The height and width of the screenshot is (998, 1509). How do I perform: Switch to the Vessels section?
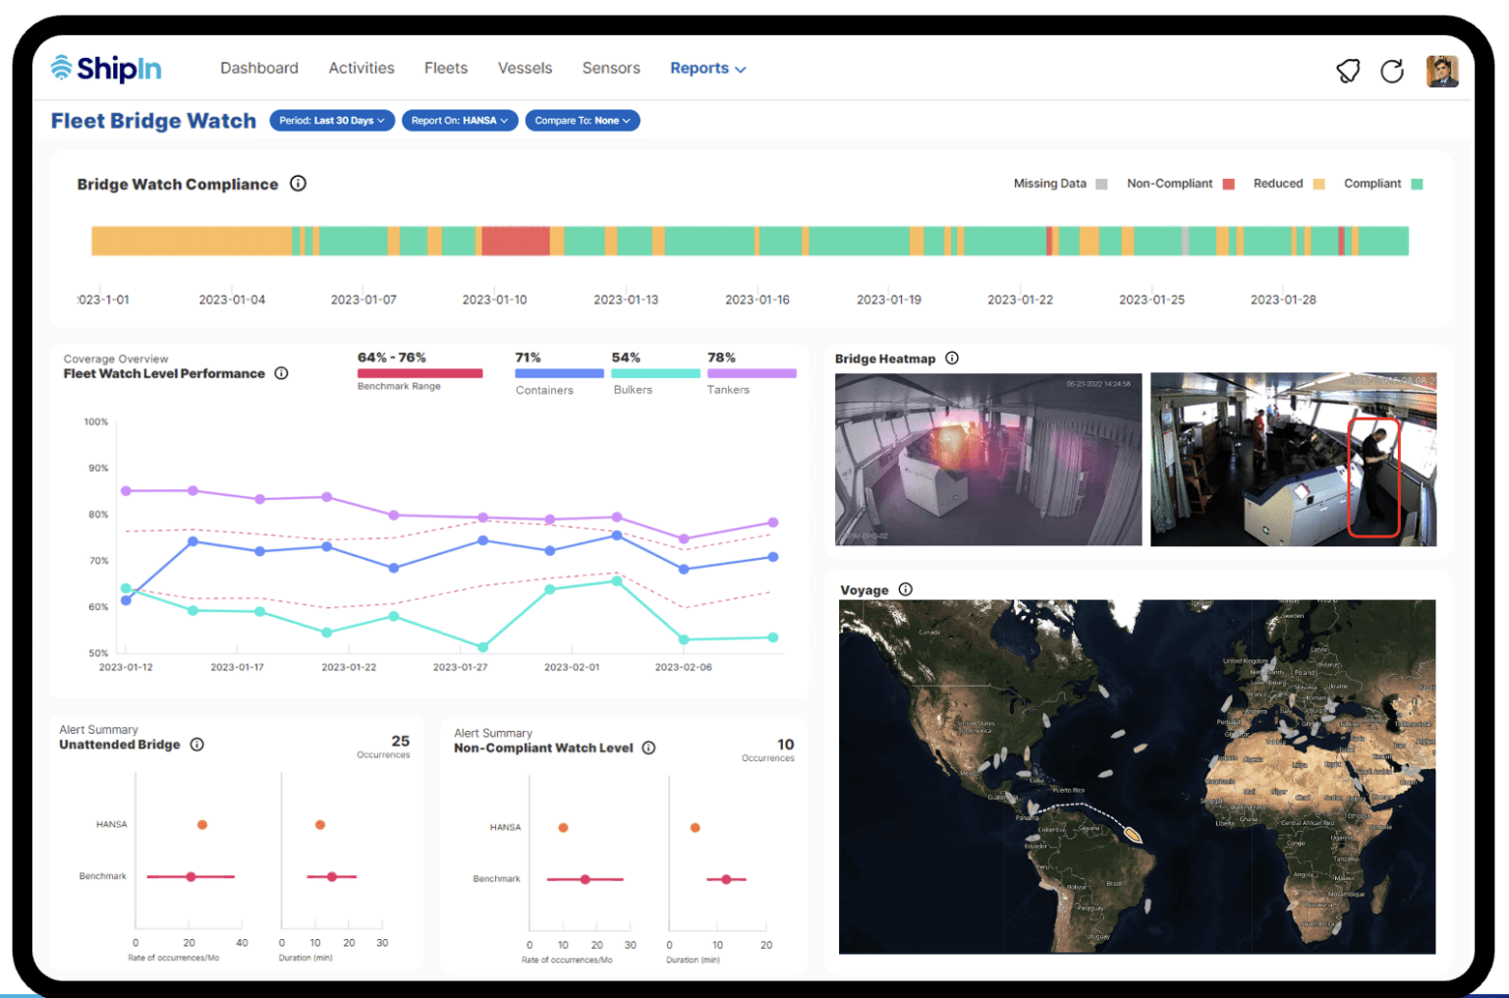coord(525,68)
